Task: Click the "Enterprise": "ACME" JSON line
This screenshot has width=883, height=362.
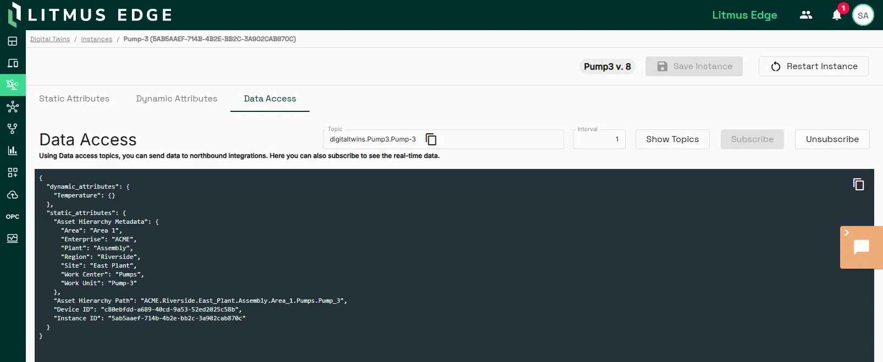Action: [x=99, y=239]
